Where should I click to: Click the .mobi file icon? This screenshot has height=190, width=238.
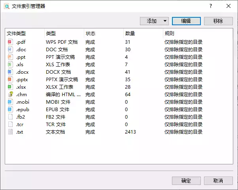click(x=11, y=102)
